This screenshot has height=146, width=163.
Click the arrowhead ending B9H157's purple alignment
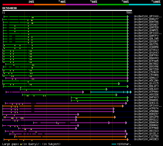pos(78,115)
